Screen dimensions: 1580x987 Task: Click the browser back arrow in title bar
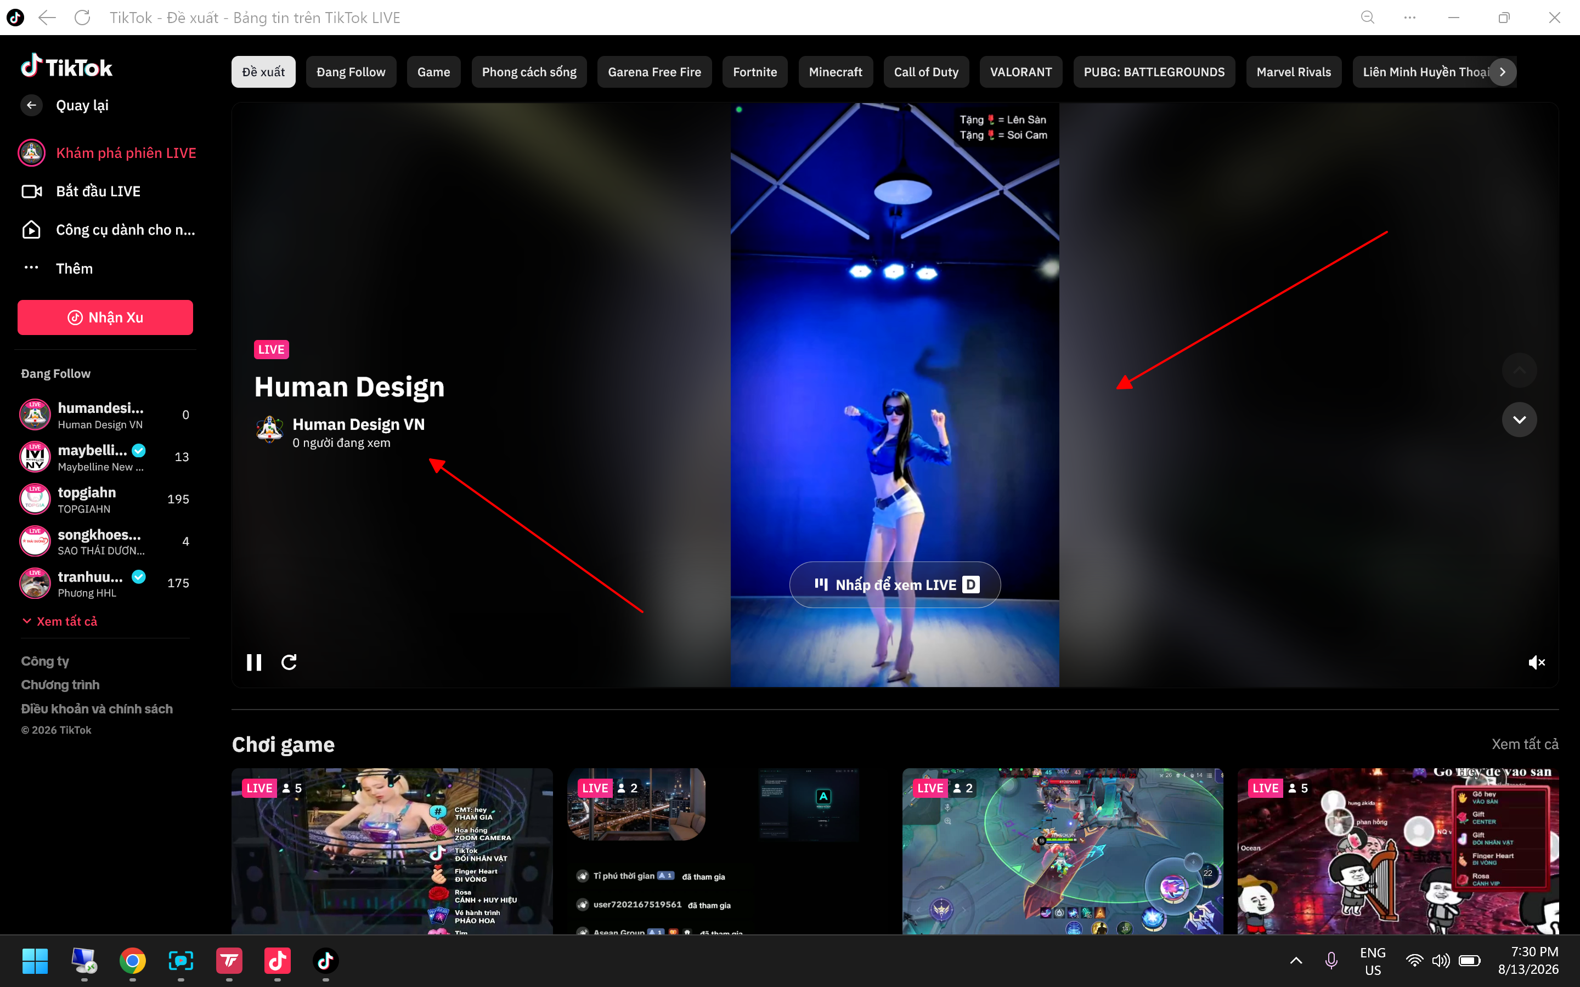point(47,18)
